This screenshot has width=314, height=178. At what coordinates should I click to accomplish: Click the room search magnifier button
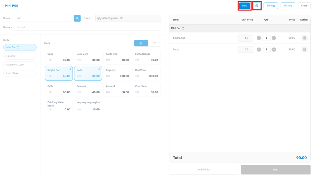77,18
